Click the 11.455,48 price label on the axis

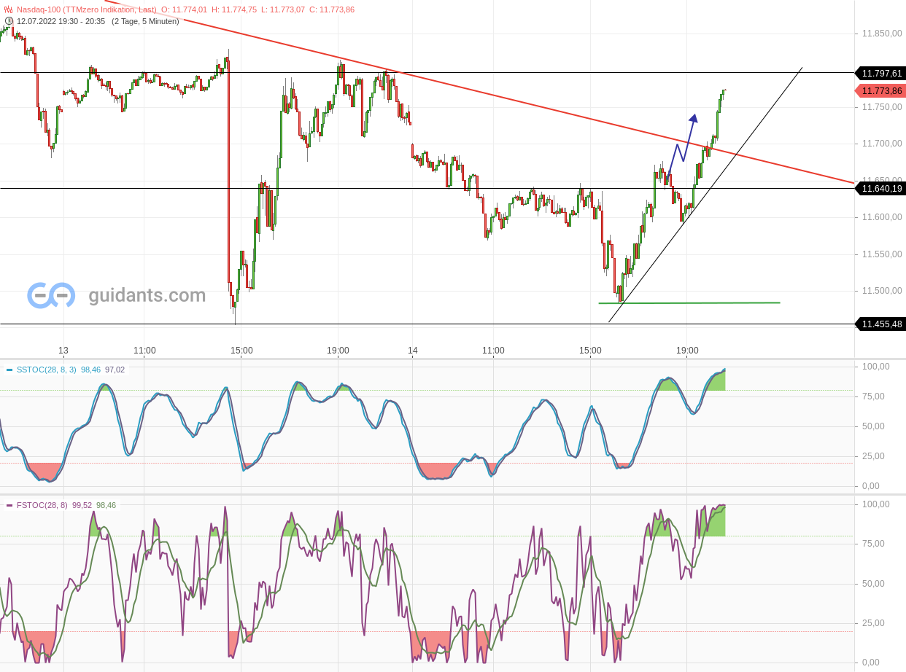coord(880,324)
